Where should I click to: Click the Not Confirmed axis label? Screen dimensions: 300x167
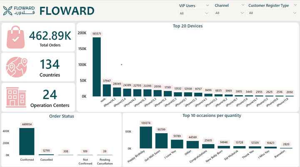(x=85, y=162)
